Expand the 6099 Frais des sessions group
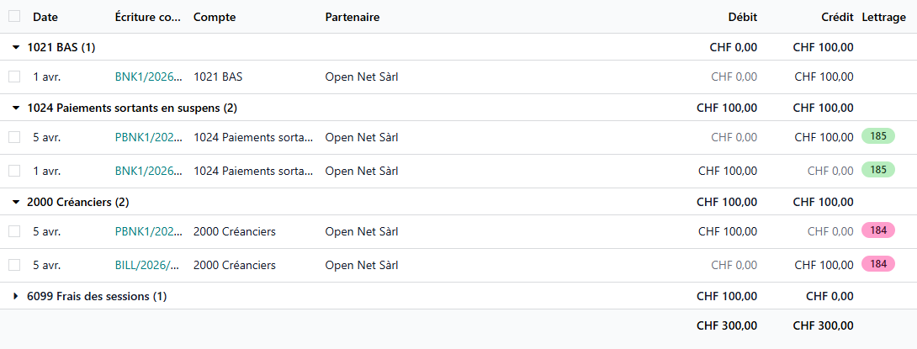The image size is (917, 349). point(16,296)
